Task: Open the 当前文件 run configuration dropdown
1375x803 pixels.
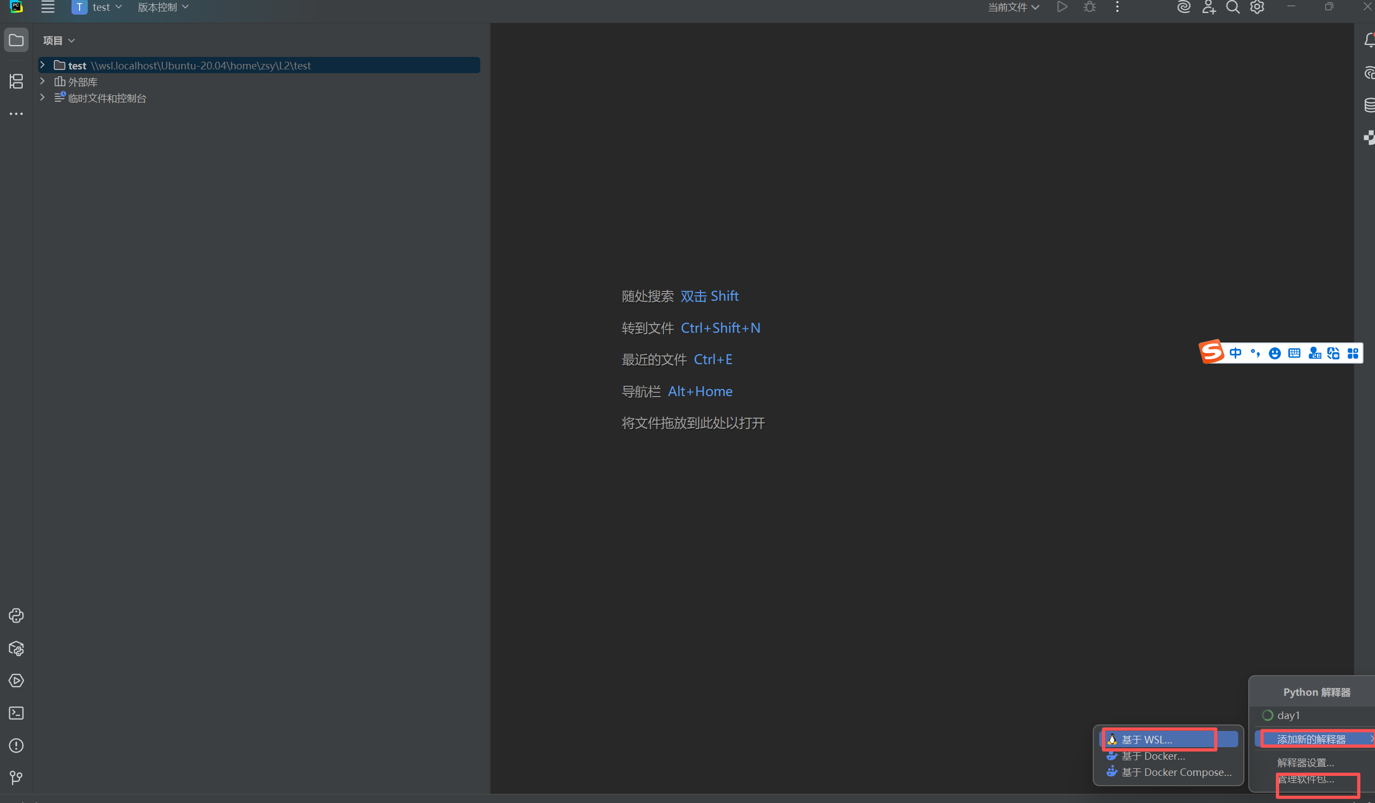Action: (x=1013, y=8)
